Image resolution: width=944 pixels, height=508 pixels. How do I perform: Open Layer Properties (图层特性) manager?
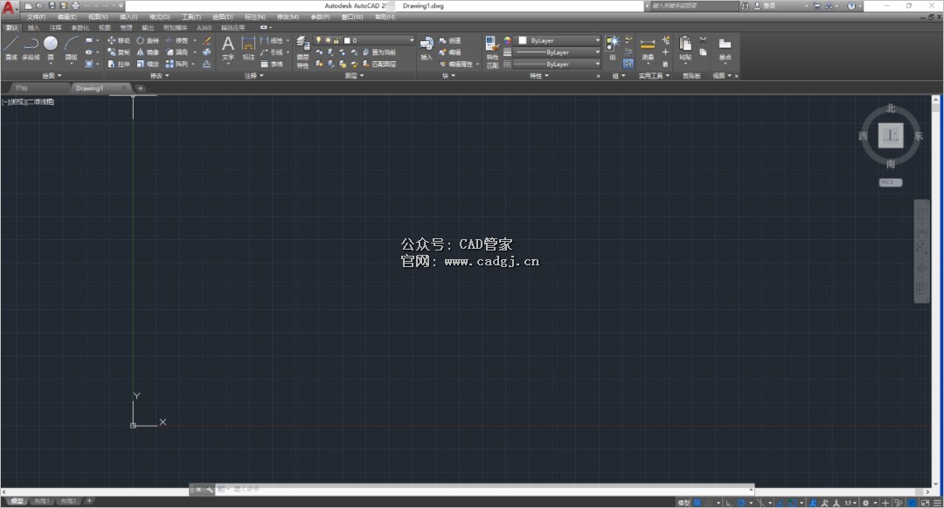302,51
